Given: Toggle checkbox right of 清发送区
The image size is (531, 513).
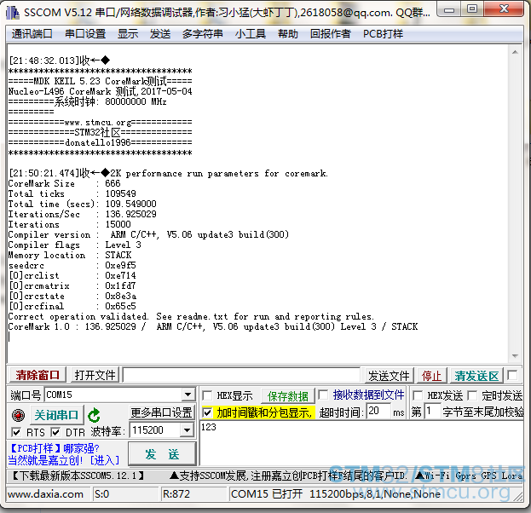Looking at the screenshot, I should (x=512, y=376).
